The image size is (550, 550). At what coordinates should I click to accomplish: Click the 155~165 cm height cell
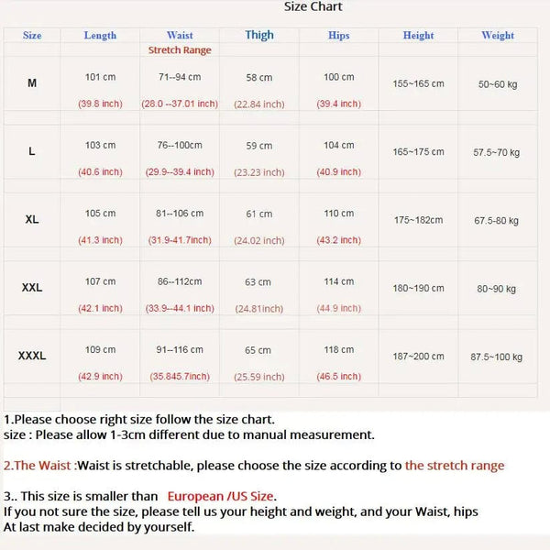pos(418,83)
